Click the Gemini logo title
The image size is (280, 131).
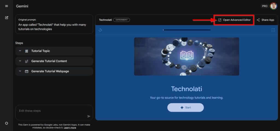pyautogui.click(x=22, y=6)
